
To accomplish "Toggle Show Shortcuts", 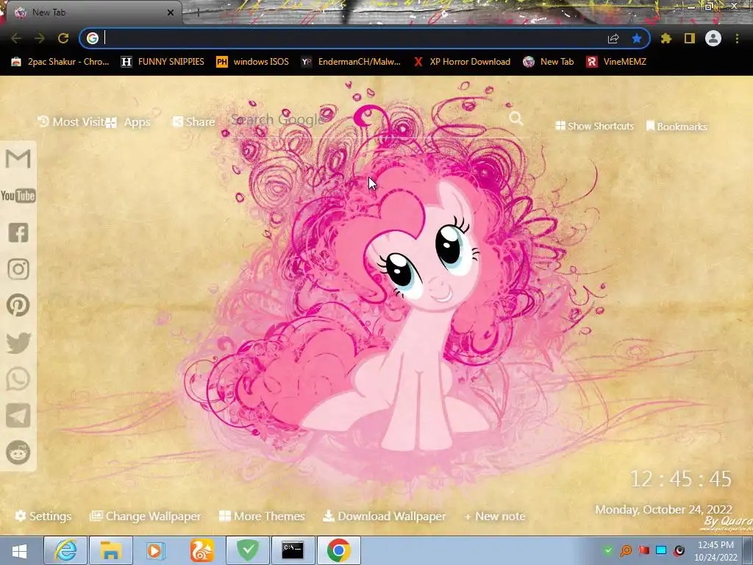I will click(x=594, y=126).
